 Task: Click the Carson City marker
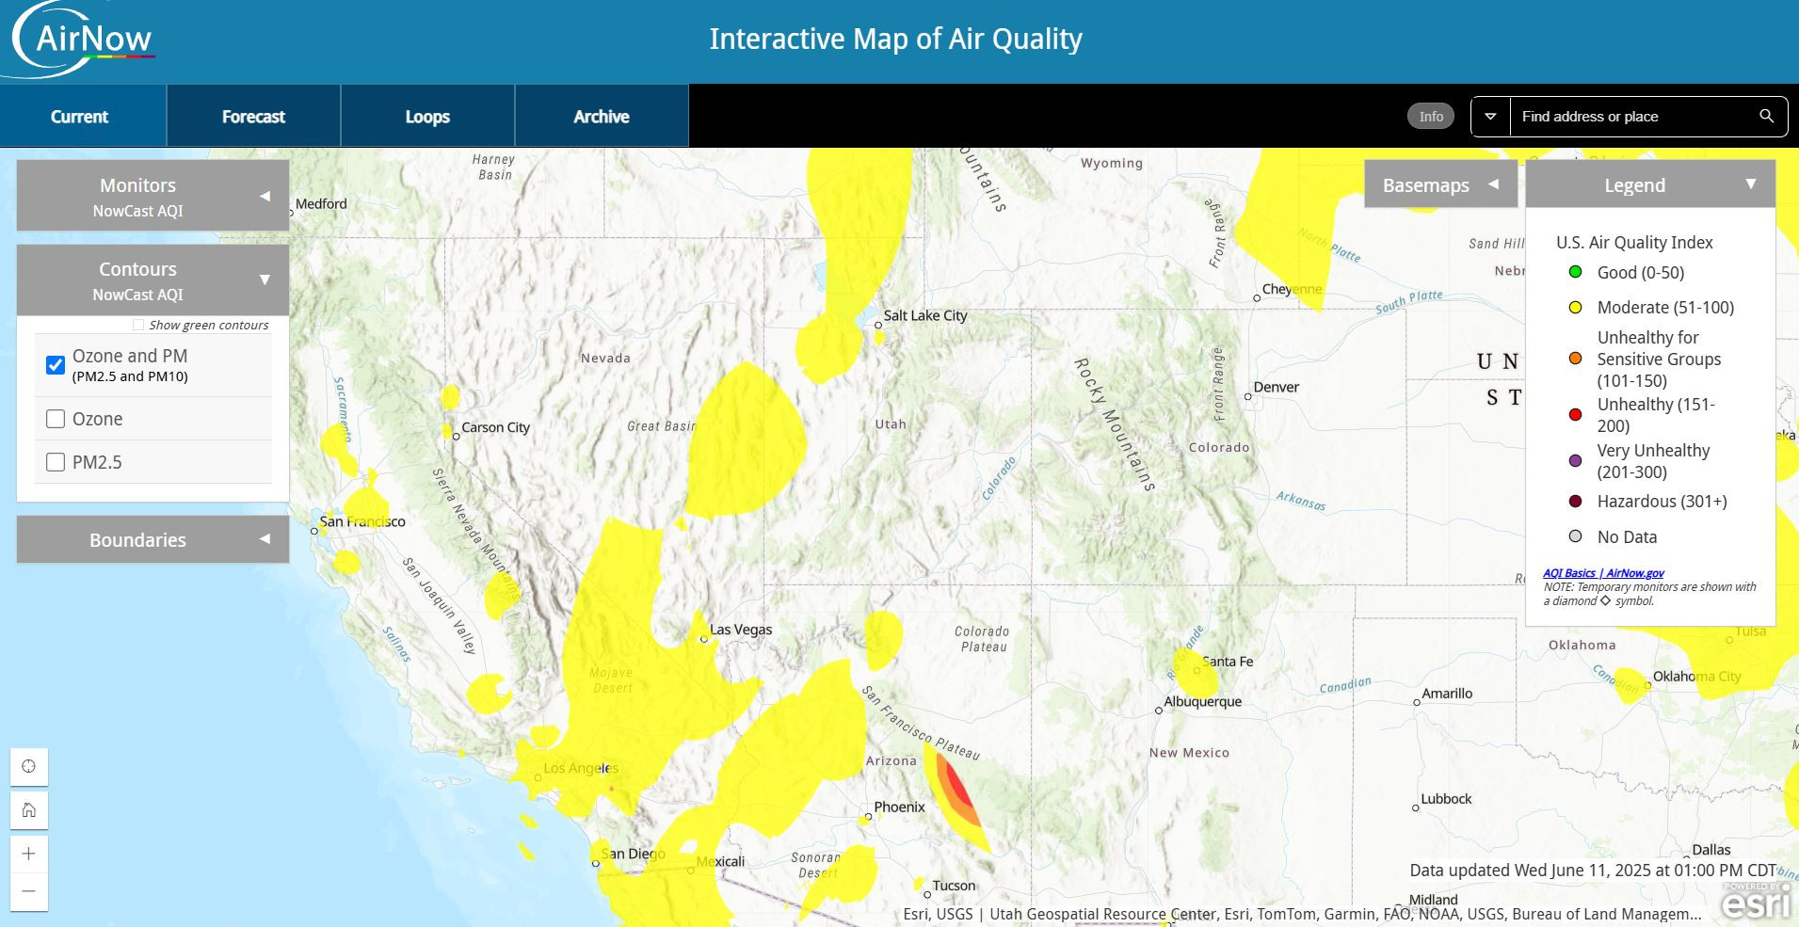click(457, 437)
